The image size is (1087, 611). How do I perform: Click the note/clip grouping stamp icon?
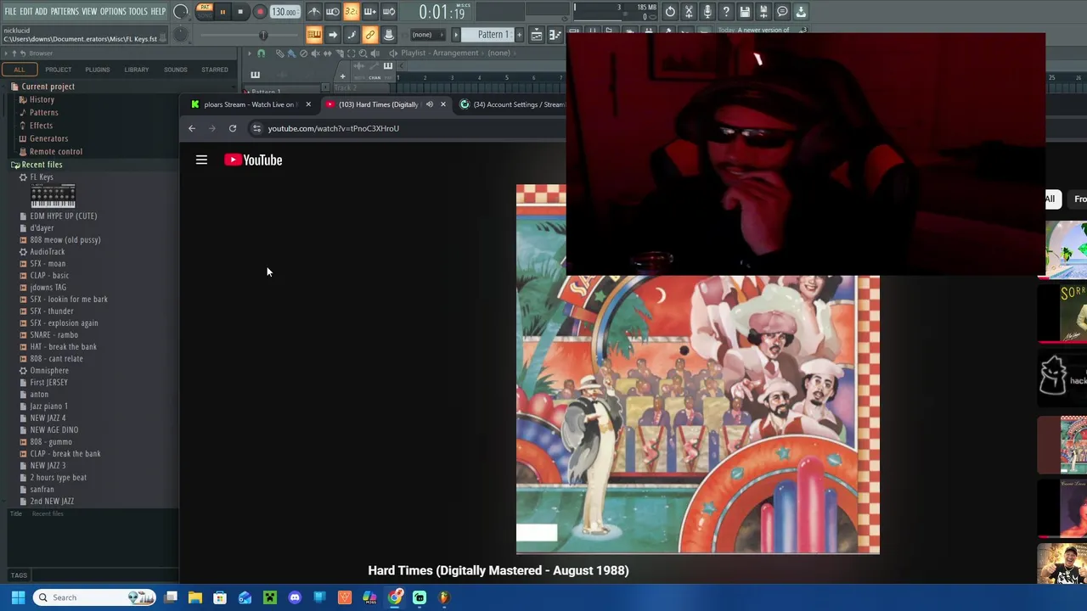point(388,35)
